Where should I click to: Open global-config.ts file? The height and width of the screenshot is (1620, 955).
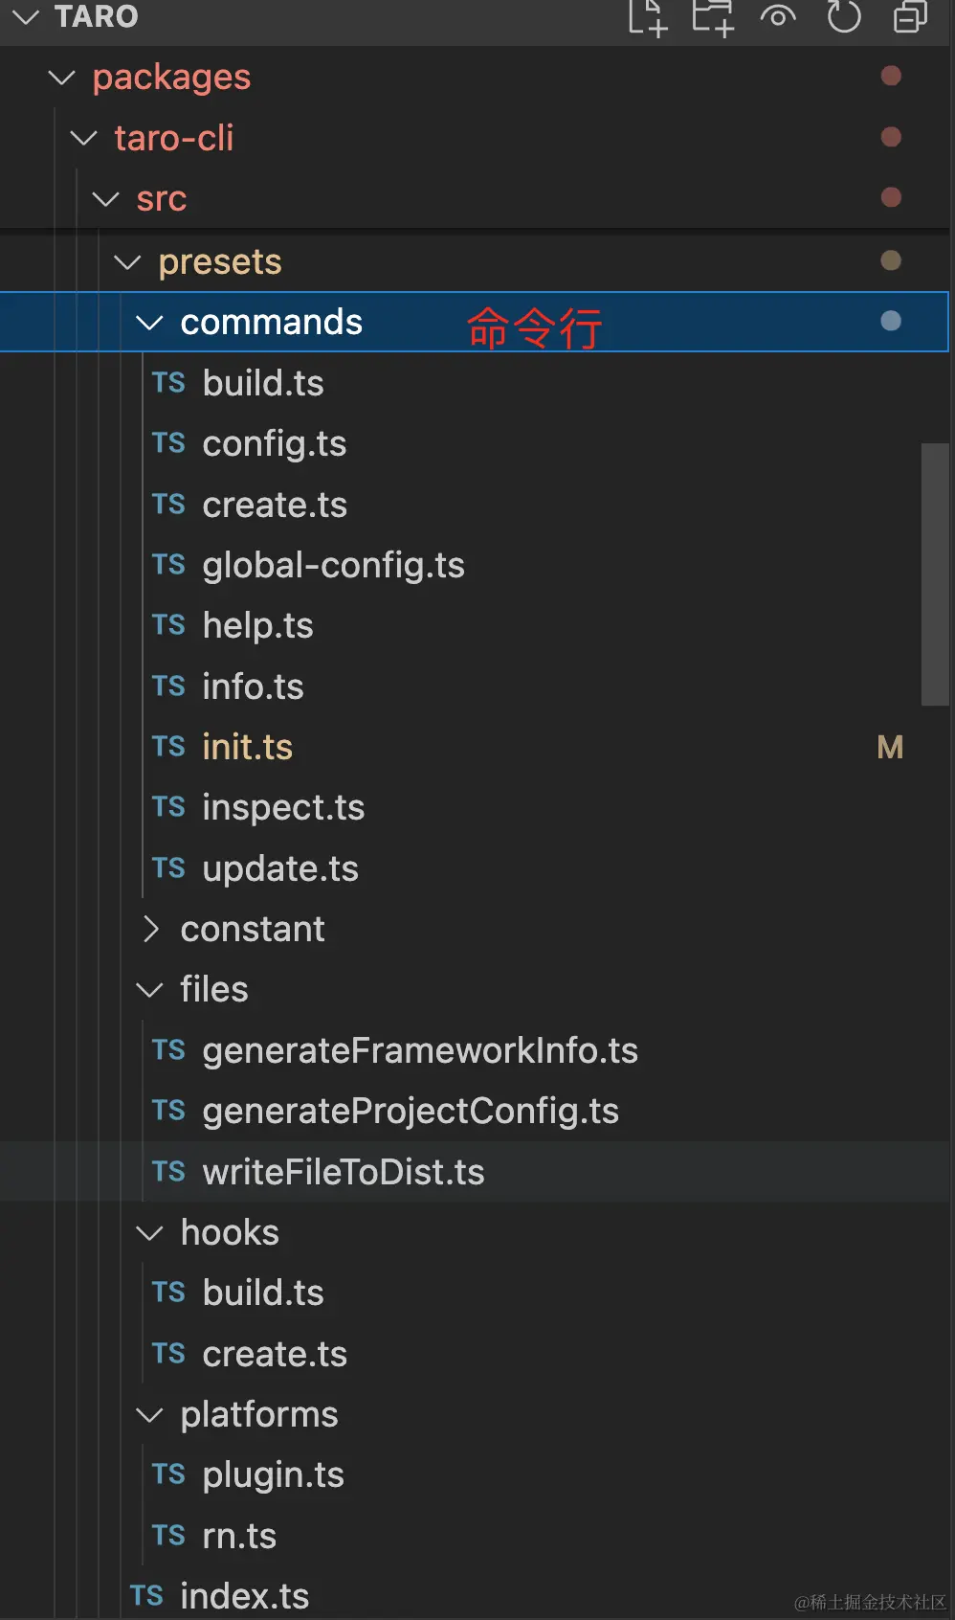(x=333, y=566)
